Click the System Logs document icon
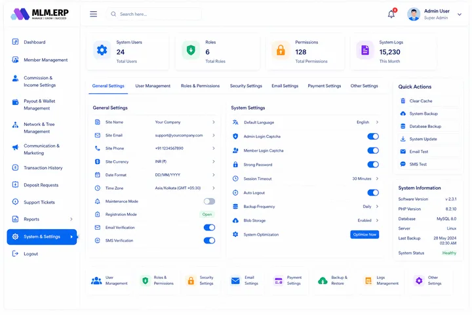The height and width of the screenshot is (315, 472). tap(365, 50)
